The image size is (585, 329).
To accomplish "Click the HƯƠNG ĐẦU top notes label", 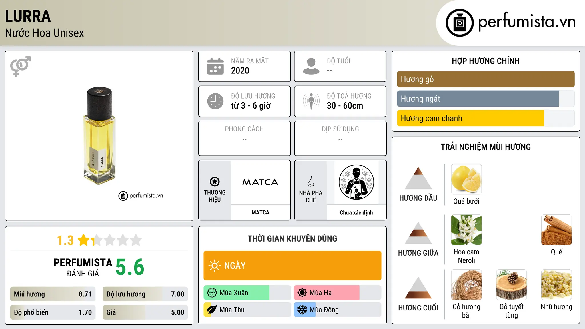I will coord(418,198).
